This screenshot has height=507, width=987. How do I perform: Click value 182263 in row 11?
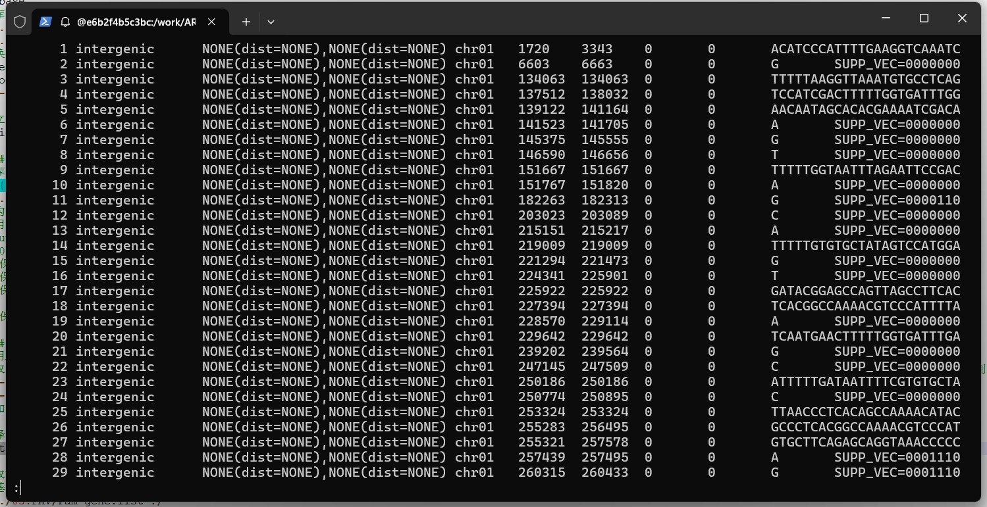541,201
